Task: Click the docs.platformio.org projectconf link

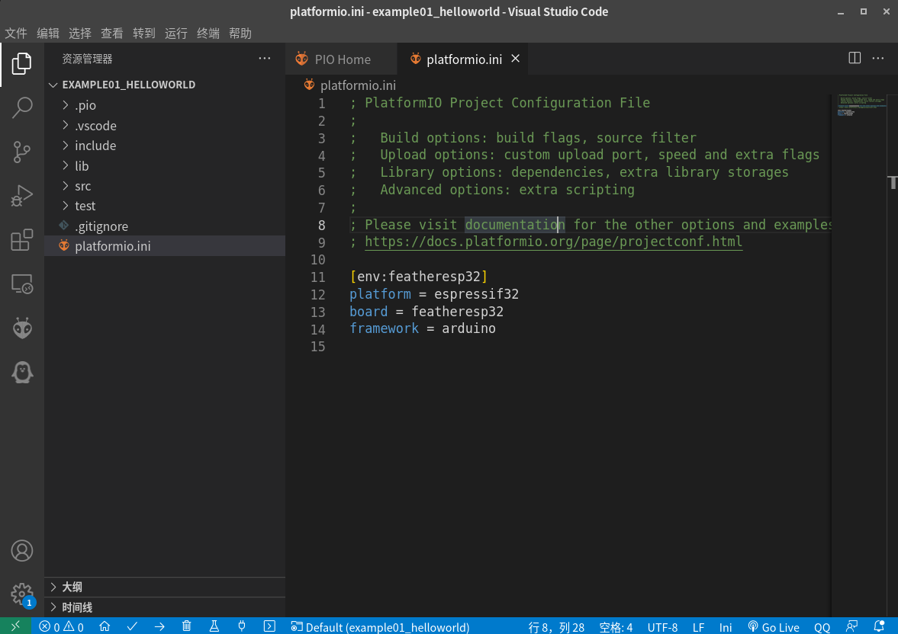Action: point(553,242)
